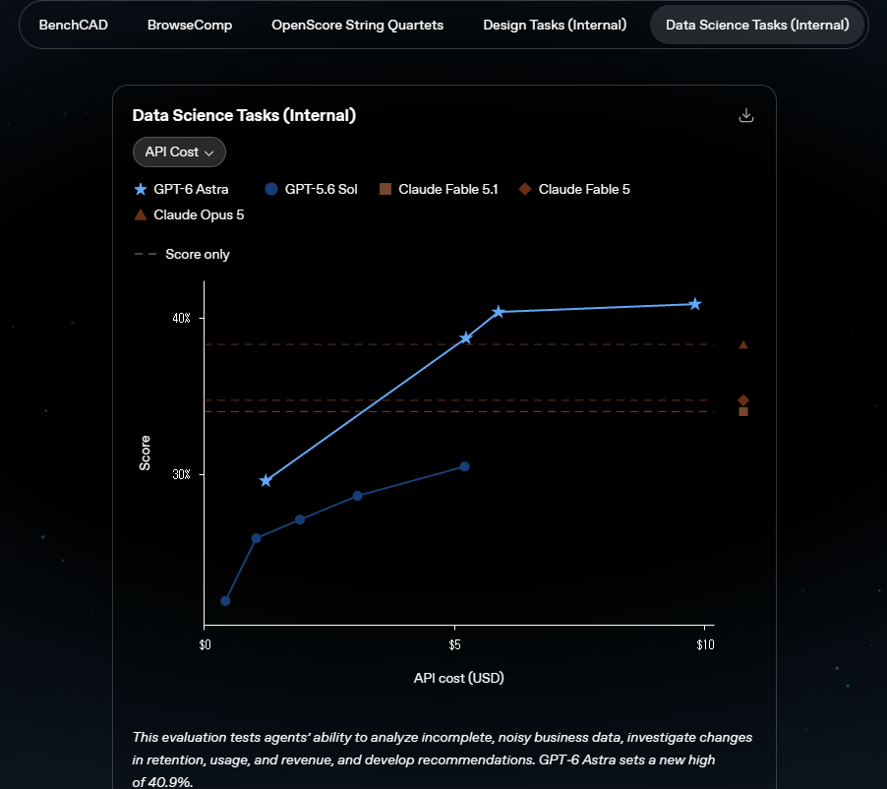
Task: Click the GPT-6 Astra star just above 40% near $6
Action: click(x=498, y=312)
